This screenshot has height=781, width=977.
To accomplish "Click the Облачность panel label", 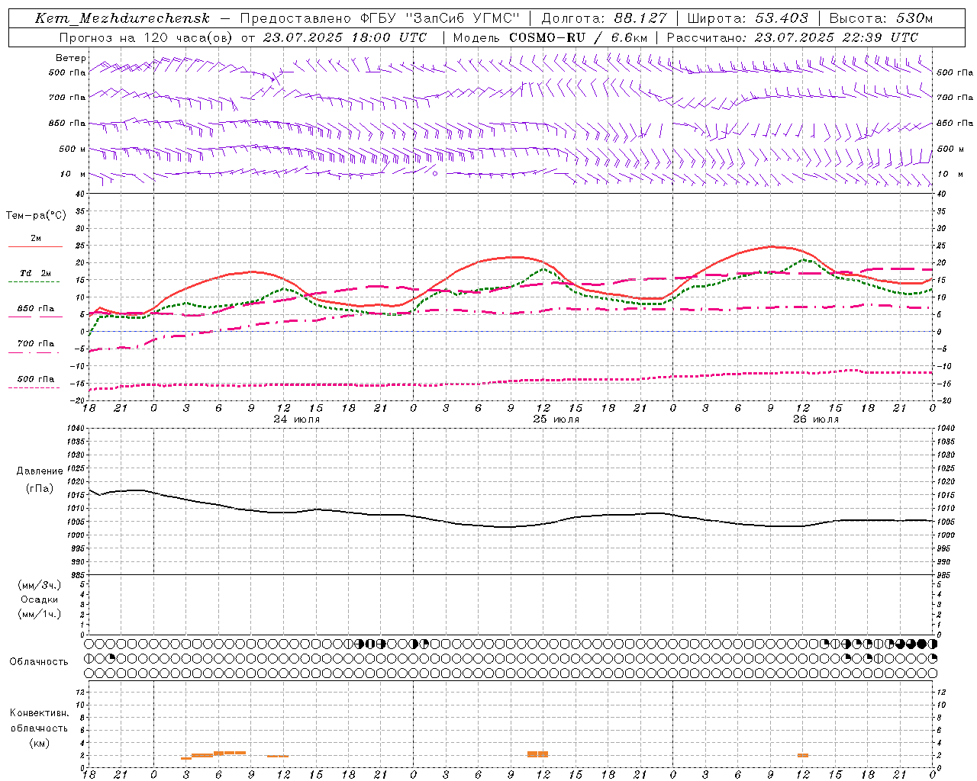I will pyautogui.click(x=39, y=662).
